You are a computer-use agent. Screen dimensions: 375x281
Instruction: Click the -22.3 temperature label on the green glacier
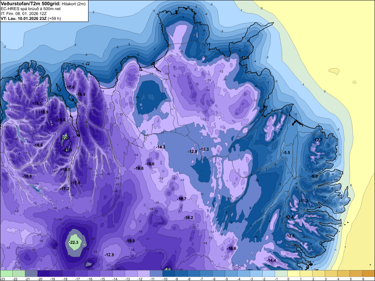coord(73,242)
